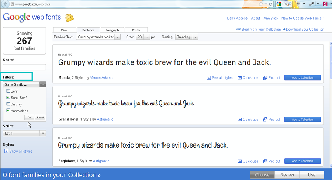Open the URL history dropdown arrow

[266, 4]
